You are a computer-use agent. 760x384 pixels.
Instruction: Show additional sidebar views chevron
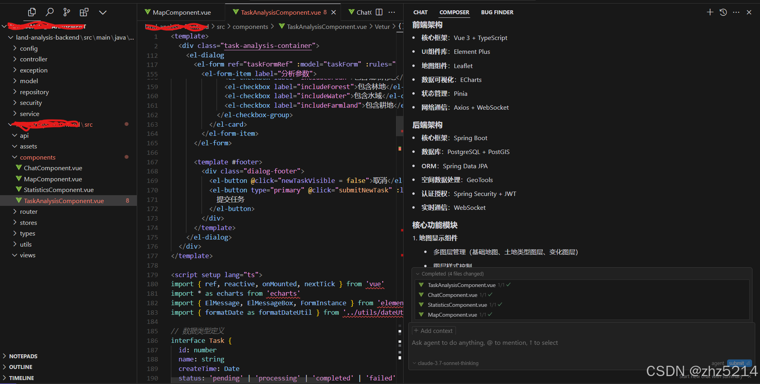coord(103,12)
